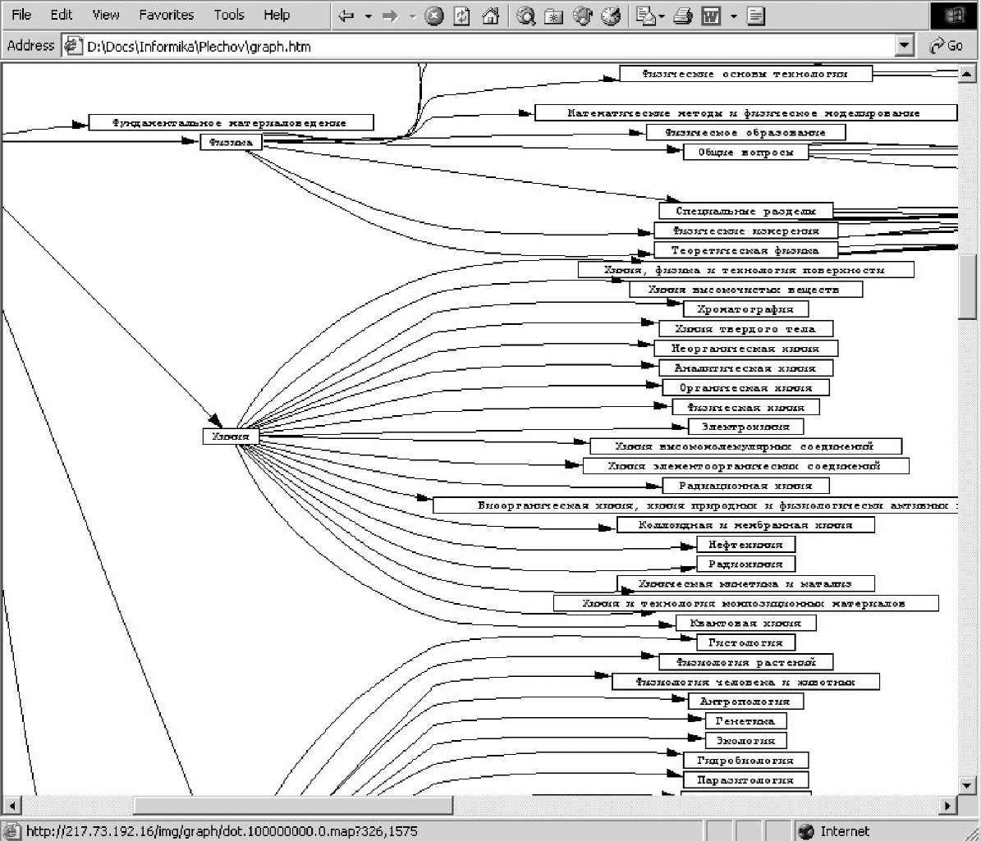Click the horizontal scrollbar thumb
This screenshot has width=981, height=841.
[x=293, y=806]
